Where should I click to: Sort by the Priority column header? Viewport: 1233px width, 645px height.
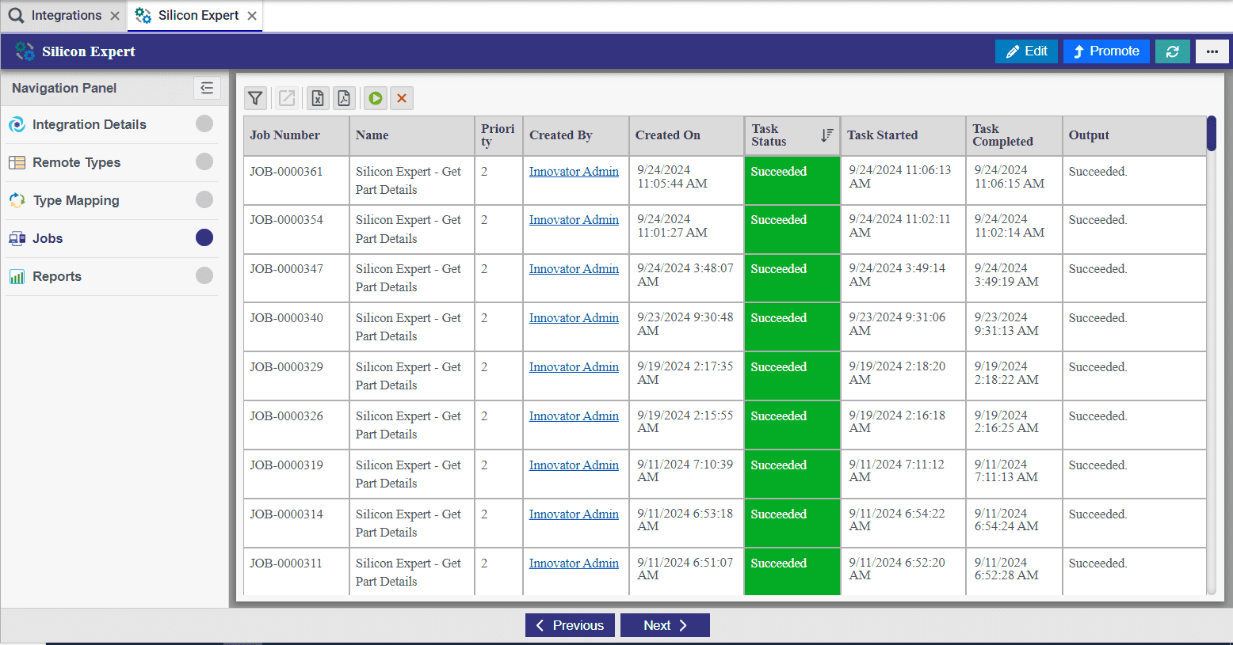[498, 135]
